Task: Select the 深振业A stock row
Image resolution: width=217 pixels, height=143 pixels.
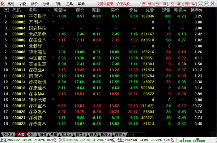Action: 103,40
